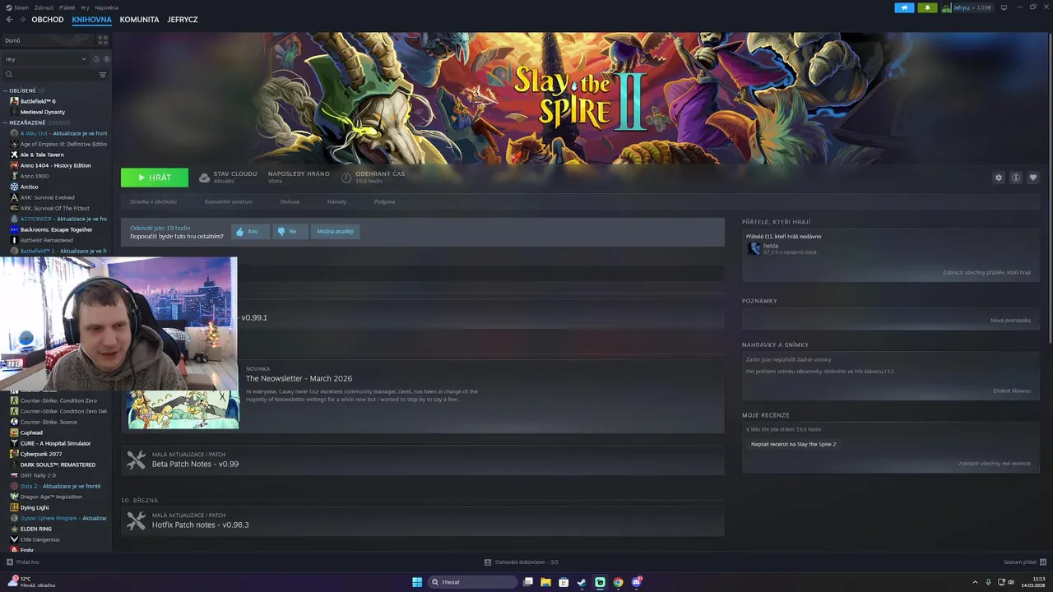The image size is (1053, 592).
Task: Open the download manager icon
Action: pyautogui.click(x=488, y=562)
